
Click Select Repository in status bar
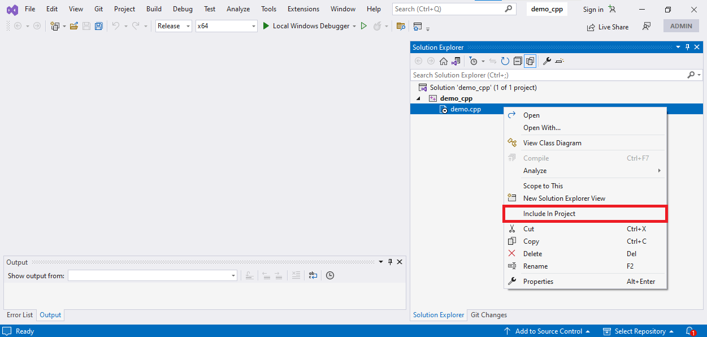pyautogui.click(x=639, y=331)
